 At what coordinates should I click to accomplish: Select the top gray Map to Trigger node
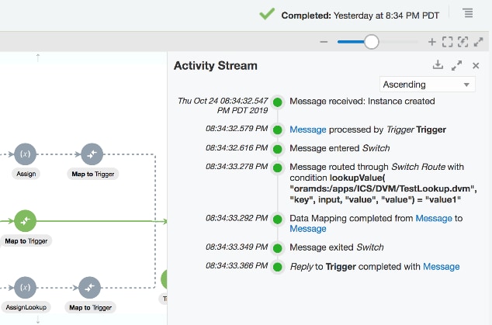coord(92,154)
